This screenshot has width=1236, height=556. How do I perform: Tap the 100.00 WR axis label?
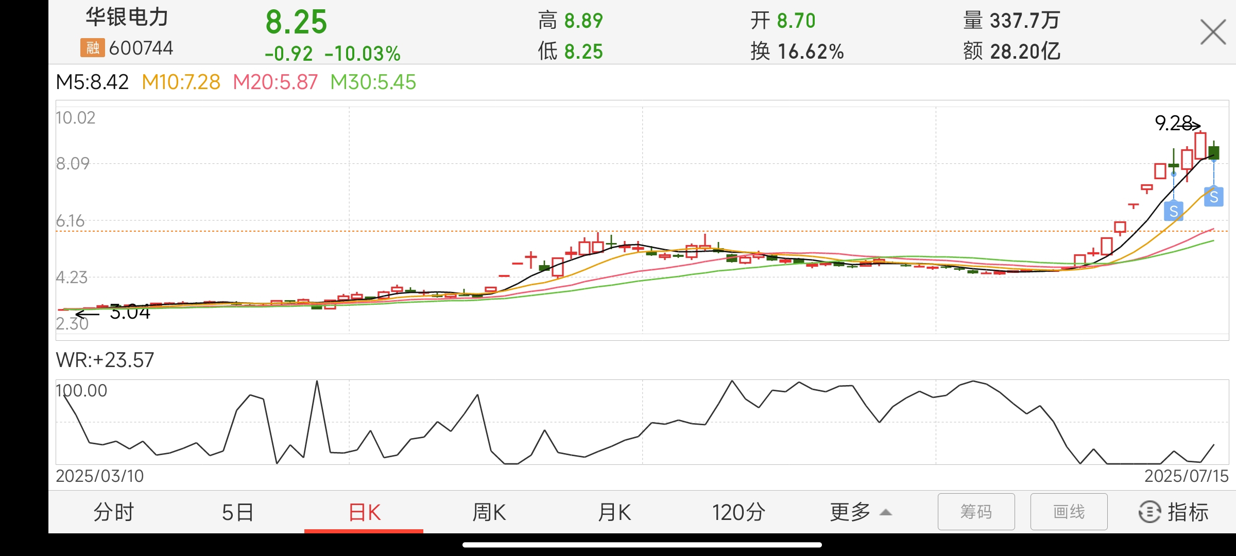[x=81, y=390]
